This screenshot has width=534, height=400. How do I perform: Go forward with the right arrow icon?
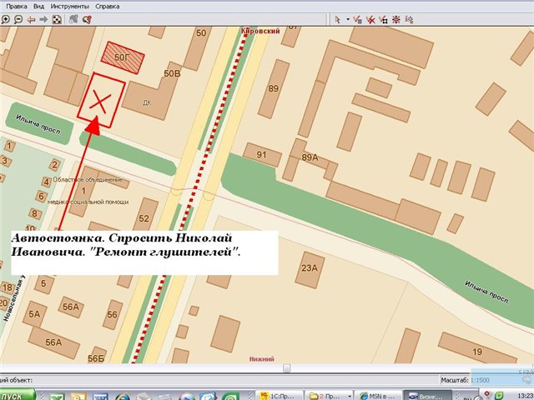pos(43,18)
